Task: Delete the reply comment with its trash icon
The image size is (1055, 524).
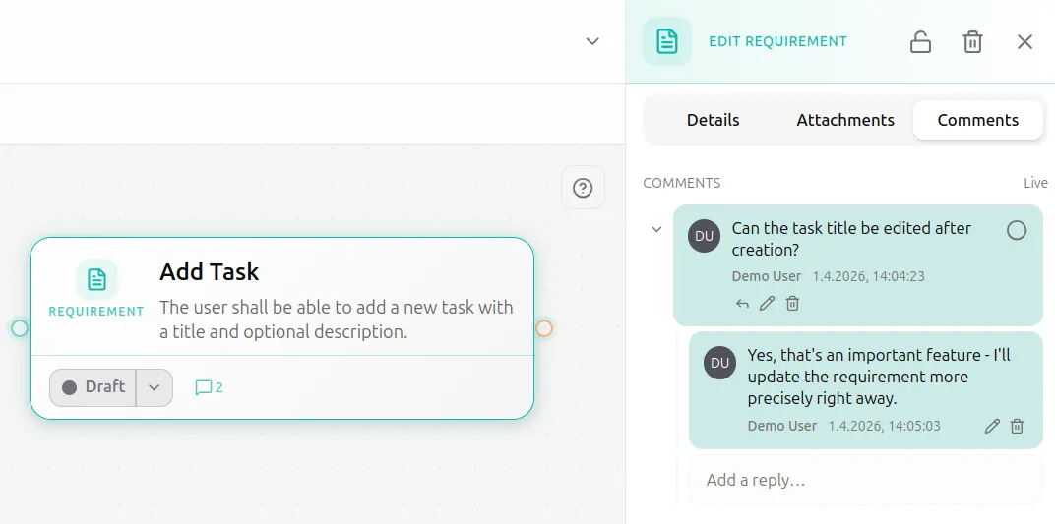Action: tap(1018, 426)
